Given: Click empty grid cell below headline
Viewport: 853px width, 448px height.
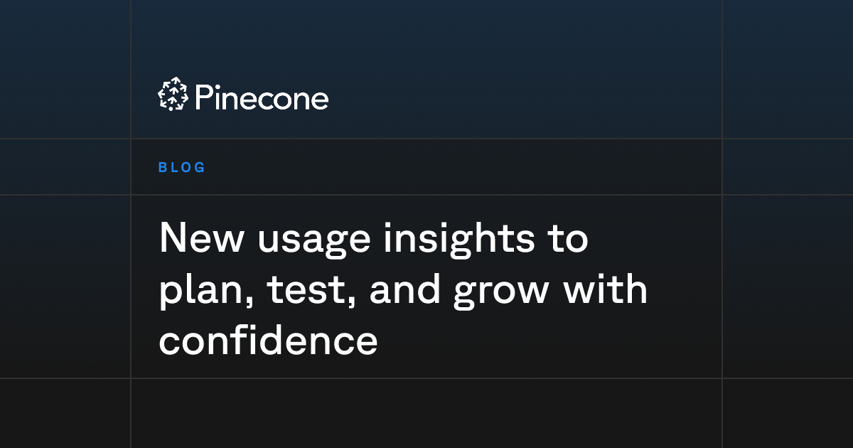Looking at the screenshot, I should (x=426, y=413).
